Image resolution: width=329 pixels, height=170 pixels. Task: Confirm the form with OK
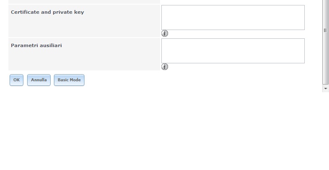16,80
